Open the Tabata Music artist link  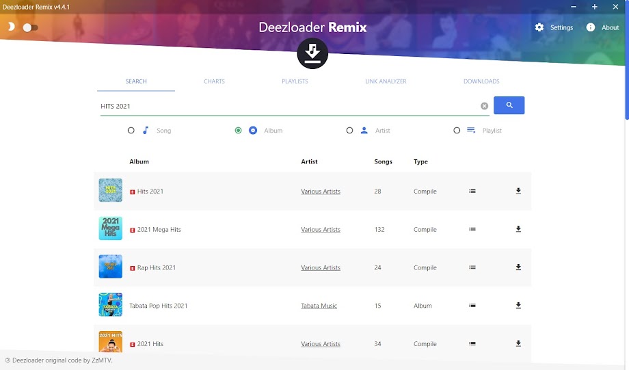pyautogui.click(x=319, y=306)
